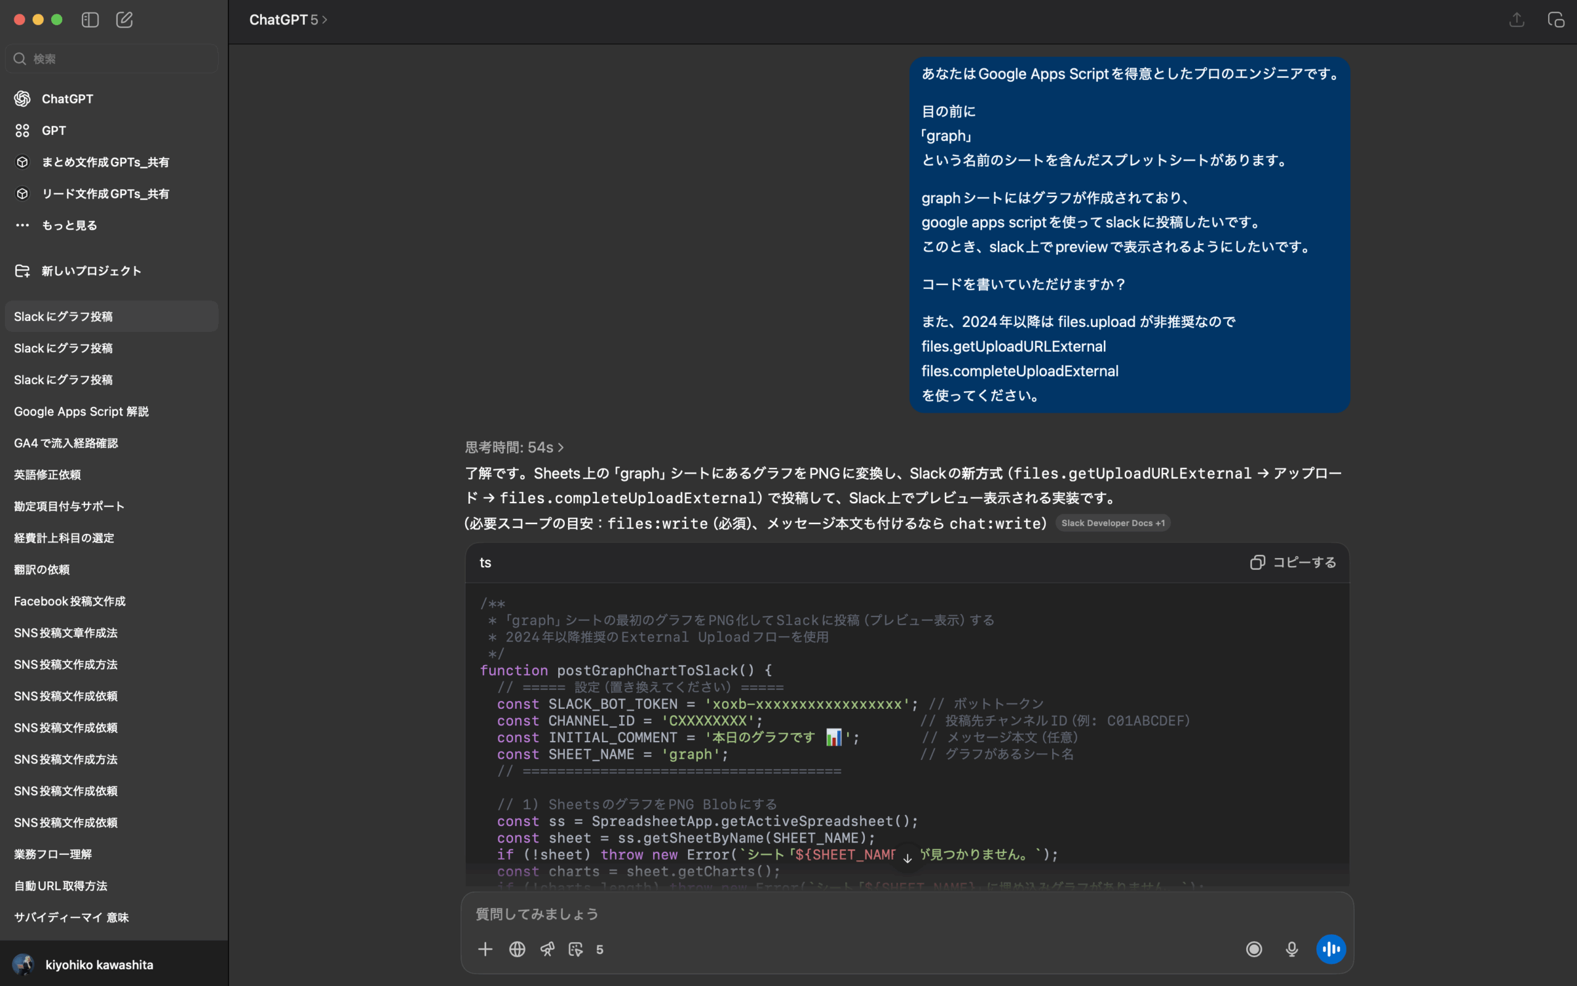Enable web search globe icon

point(517,949)
